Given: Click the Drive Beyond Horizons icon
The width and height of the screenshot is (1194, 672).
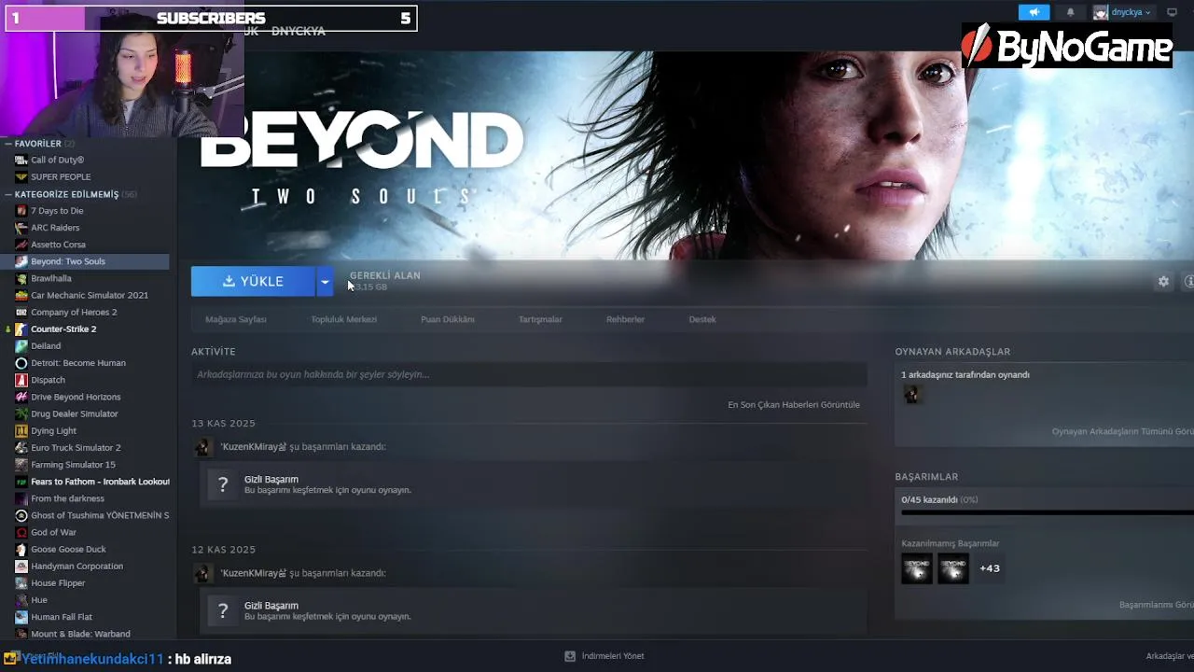Looking at the screenshot, I should 21,397.
